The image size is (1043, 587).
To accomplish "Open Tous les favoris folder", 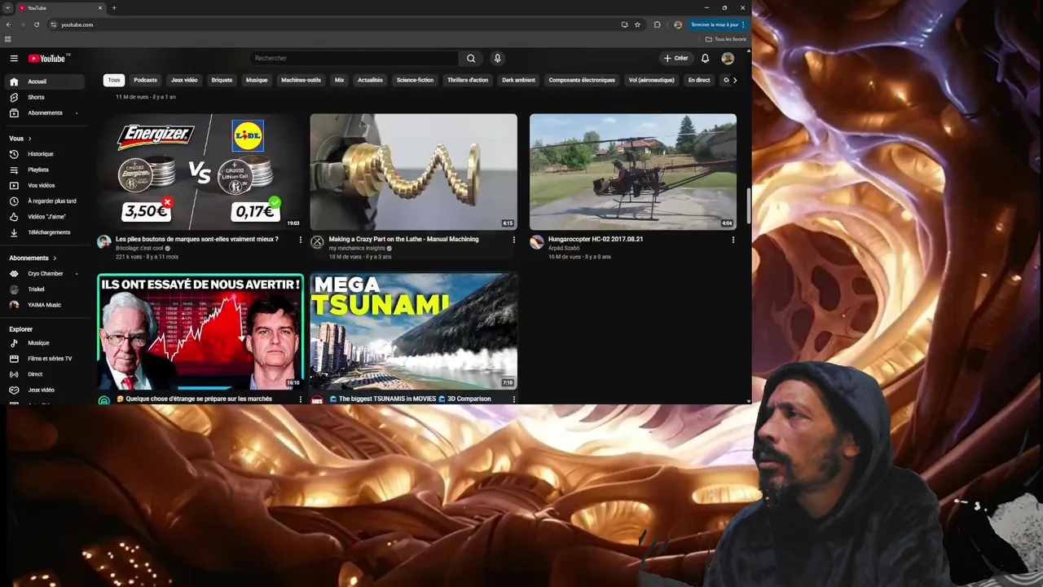I will (x=725, y=39).
